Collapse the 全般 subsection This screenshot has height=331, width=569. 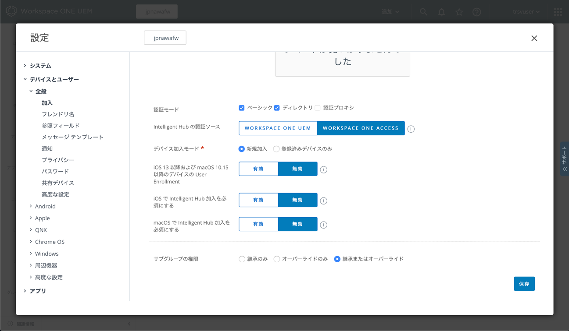[x=31, y=91]
